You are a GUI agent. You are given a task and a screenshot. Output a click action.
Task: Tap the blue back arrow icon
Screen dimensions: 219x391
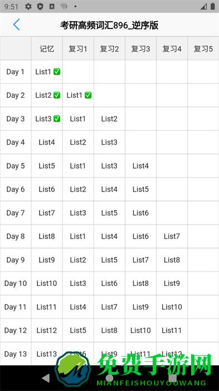[16, 25]
